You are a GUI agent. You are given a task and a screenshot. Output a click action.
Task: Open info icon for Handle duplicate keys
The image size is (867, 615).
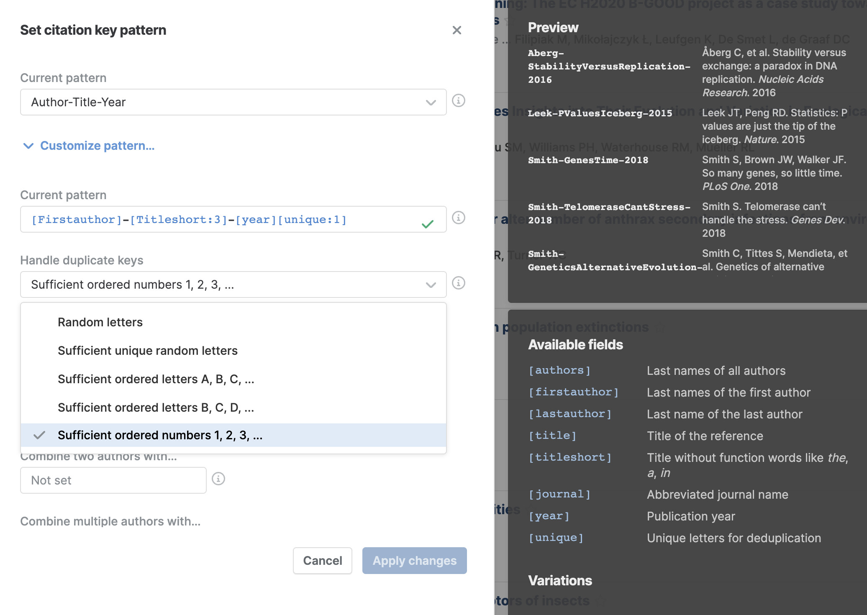pos(459,283)
